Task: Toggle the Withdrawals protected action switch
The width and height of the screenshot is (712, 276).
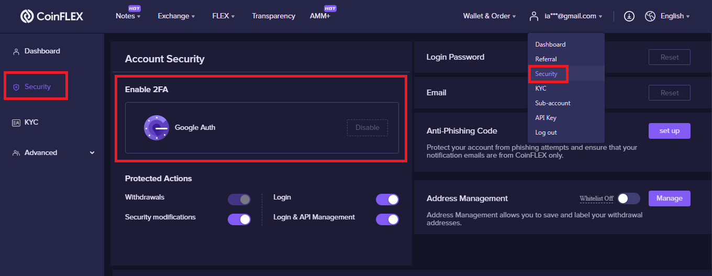Action: click(239, 200)
